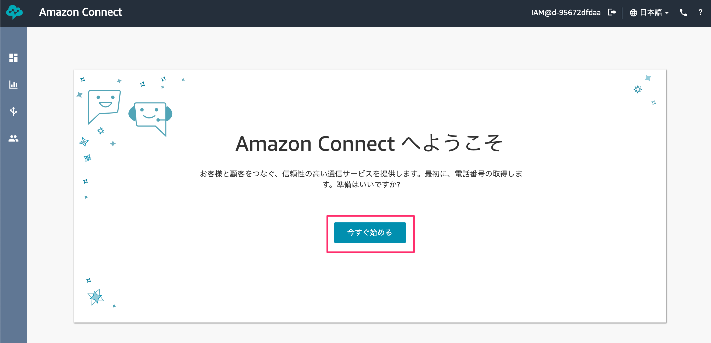Expand the 日本語 language dropdown
Image resolution: width=711 pixels, height=343 pixels.
click(649, 13)
